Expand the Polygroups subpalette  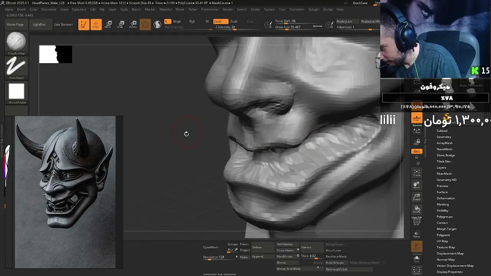click(445, 217)
